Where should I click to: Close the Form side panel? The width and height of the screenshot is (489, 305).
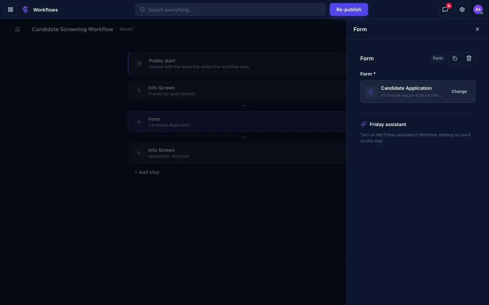click(x=477, y=29)
